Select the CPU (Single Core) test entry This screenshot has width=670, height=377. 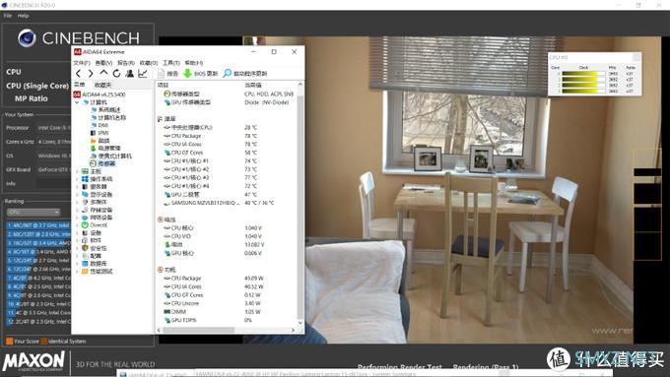point(37,86)
